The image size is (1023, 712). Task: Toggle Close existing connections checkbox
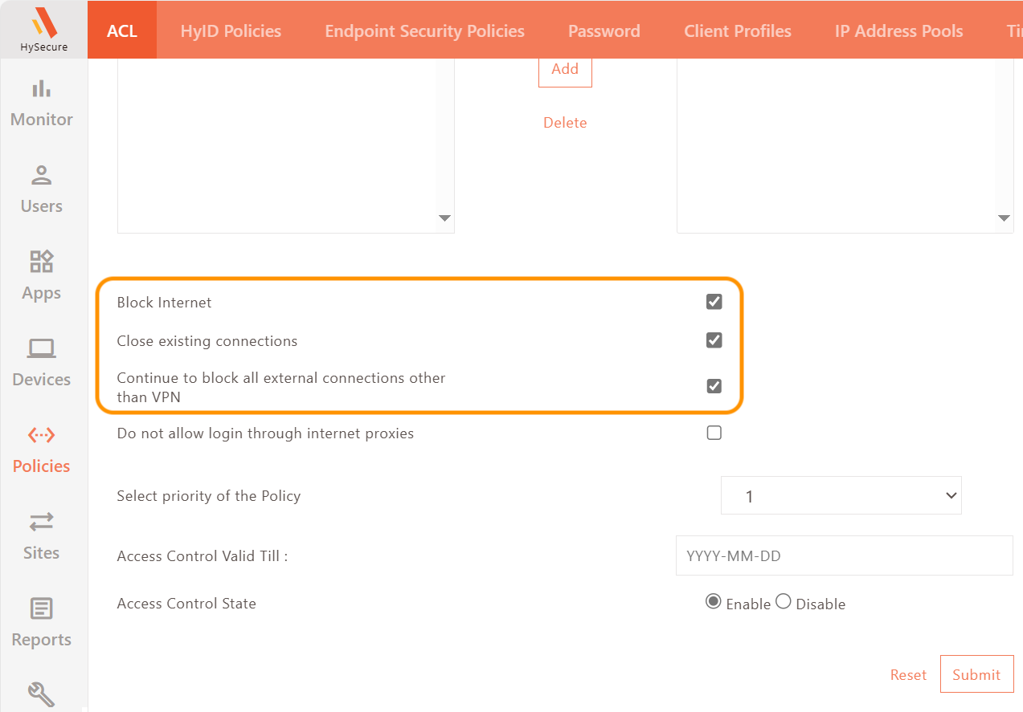coord(714,340)
